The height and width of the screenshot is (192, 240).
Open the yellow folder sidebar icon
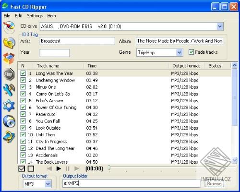click(9, 43)
